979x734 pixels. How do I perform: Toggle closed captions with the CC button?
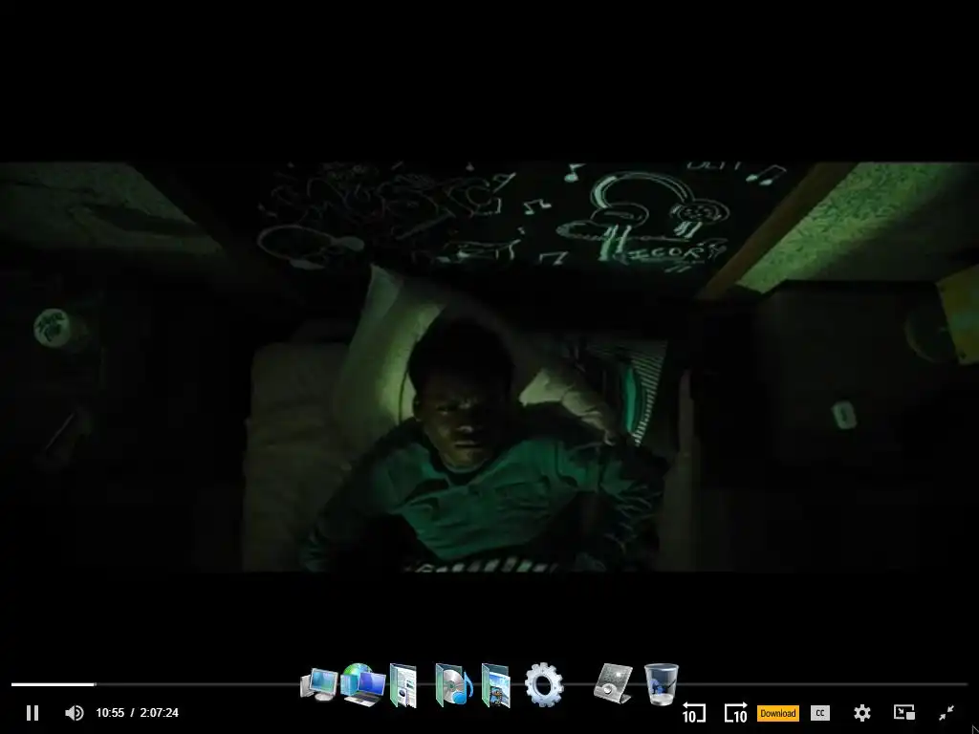[x=819, y=713]
